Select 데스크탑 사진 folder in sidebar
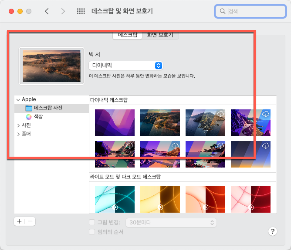The image size is (291, 250). tap(51, 108)
